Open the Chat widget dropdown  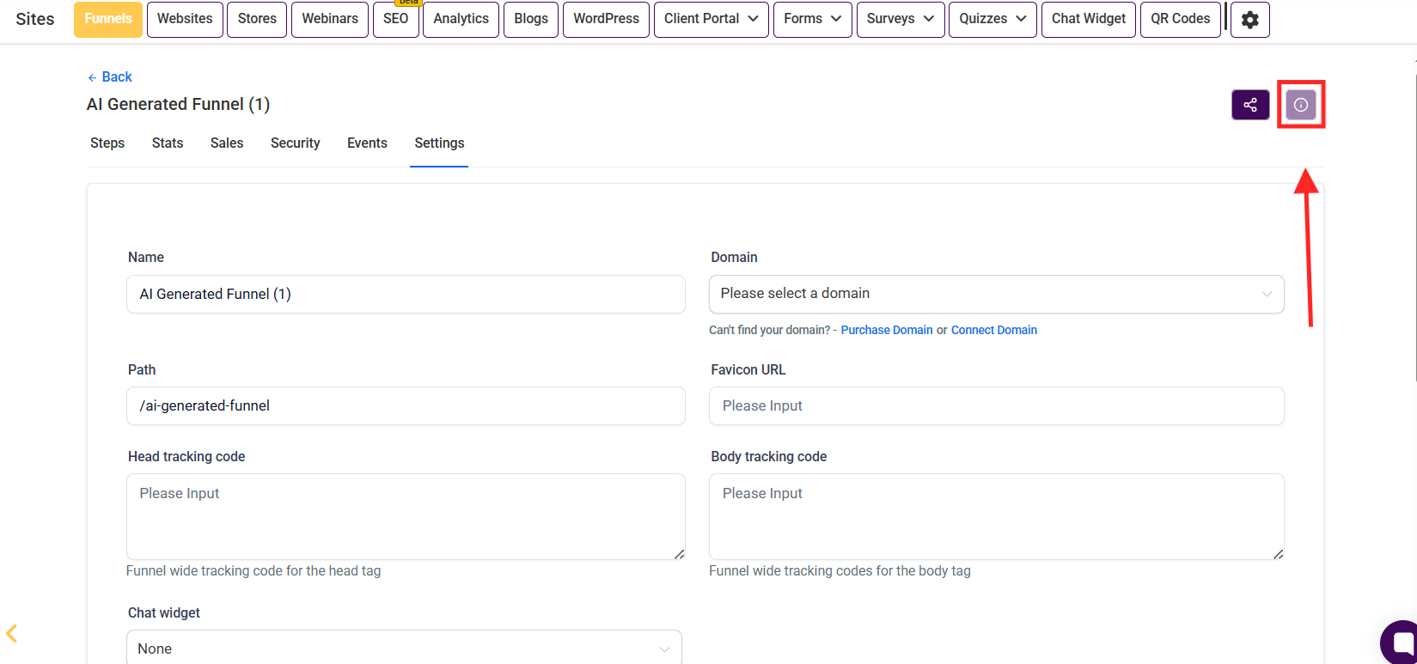click(404, 649)
